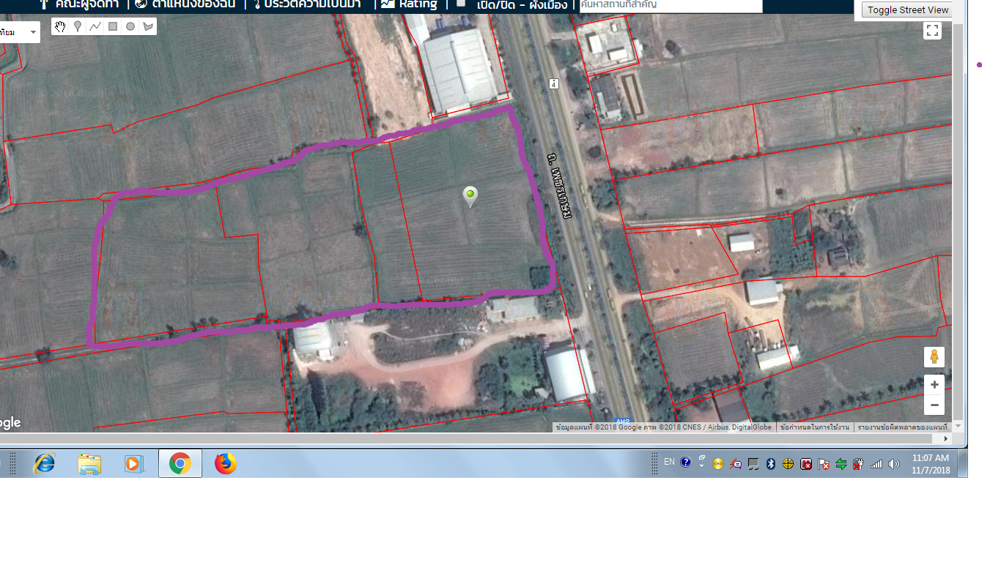
Task: Click the green map marker pin
Action: point(470,195)
